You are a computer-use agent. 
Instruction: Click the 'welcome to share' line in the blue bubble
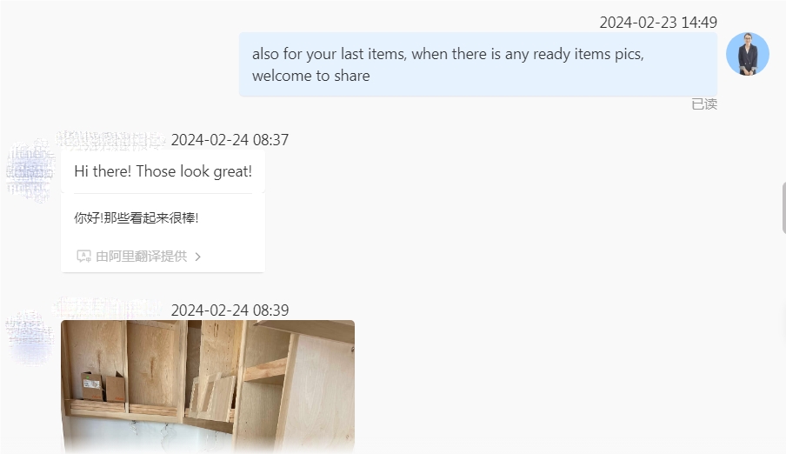pos(310,76)
